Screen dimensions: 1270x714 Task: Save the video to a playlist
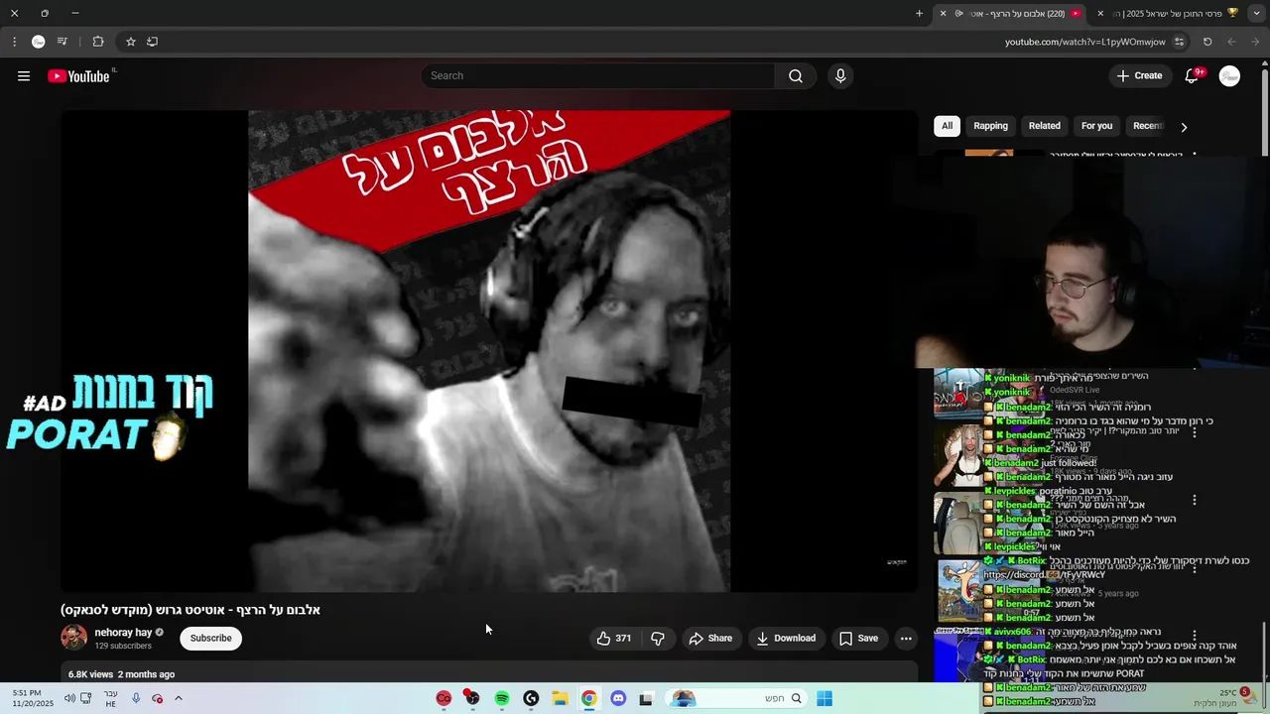pos(858,639)
